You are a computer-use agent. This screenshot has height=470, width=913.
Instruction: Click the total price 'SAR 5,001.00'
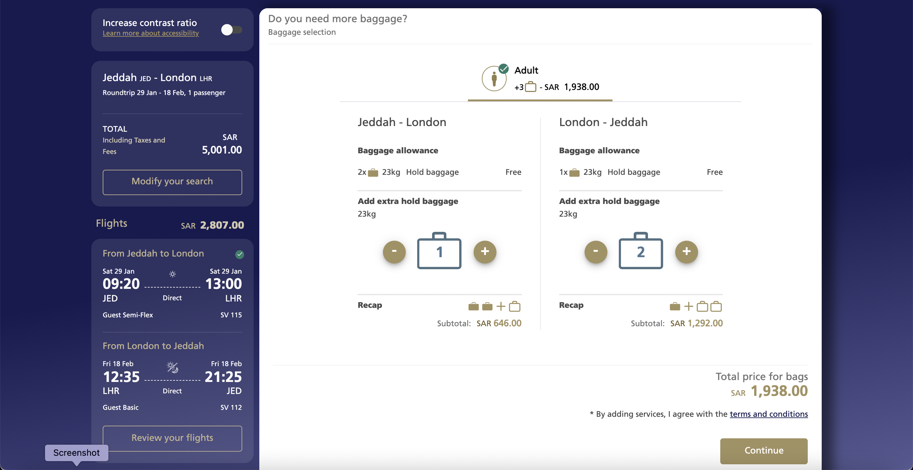coord(222,144)
